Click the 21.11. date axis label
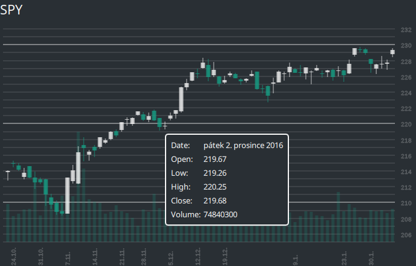The image size is (416, 266). 122,257
